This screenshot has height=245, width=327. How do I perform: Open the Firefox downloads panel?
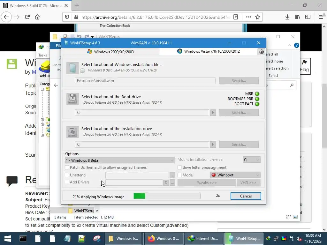(x=287, y=17)
